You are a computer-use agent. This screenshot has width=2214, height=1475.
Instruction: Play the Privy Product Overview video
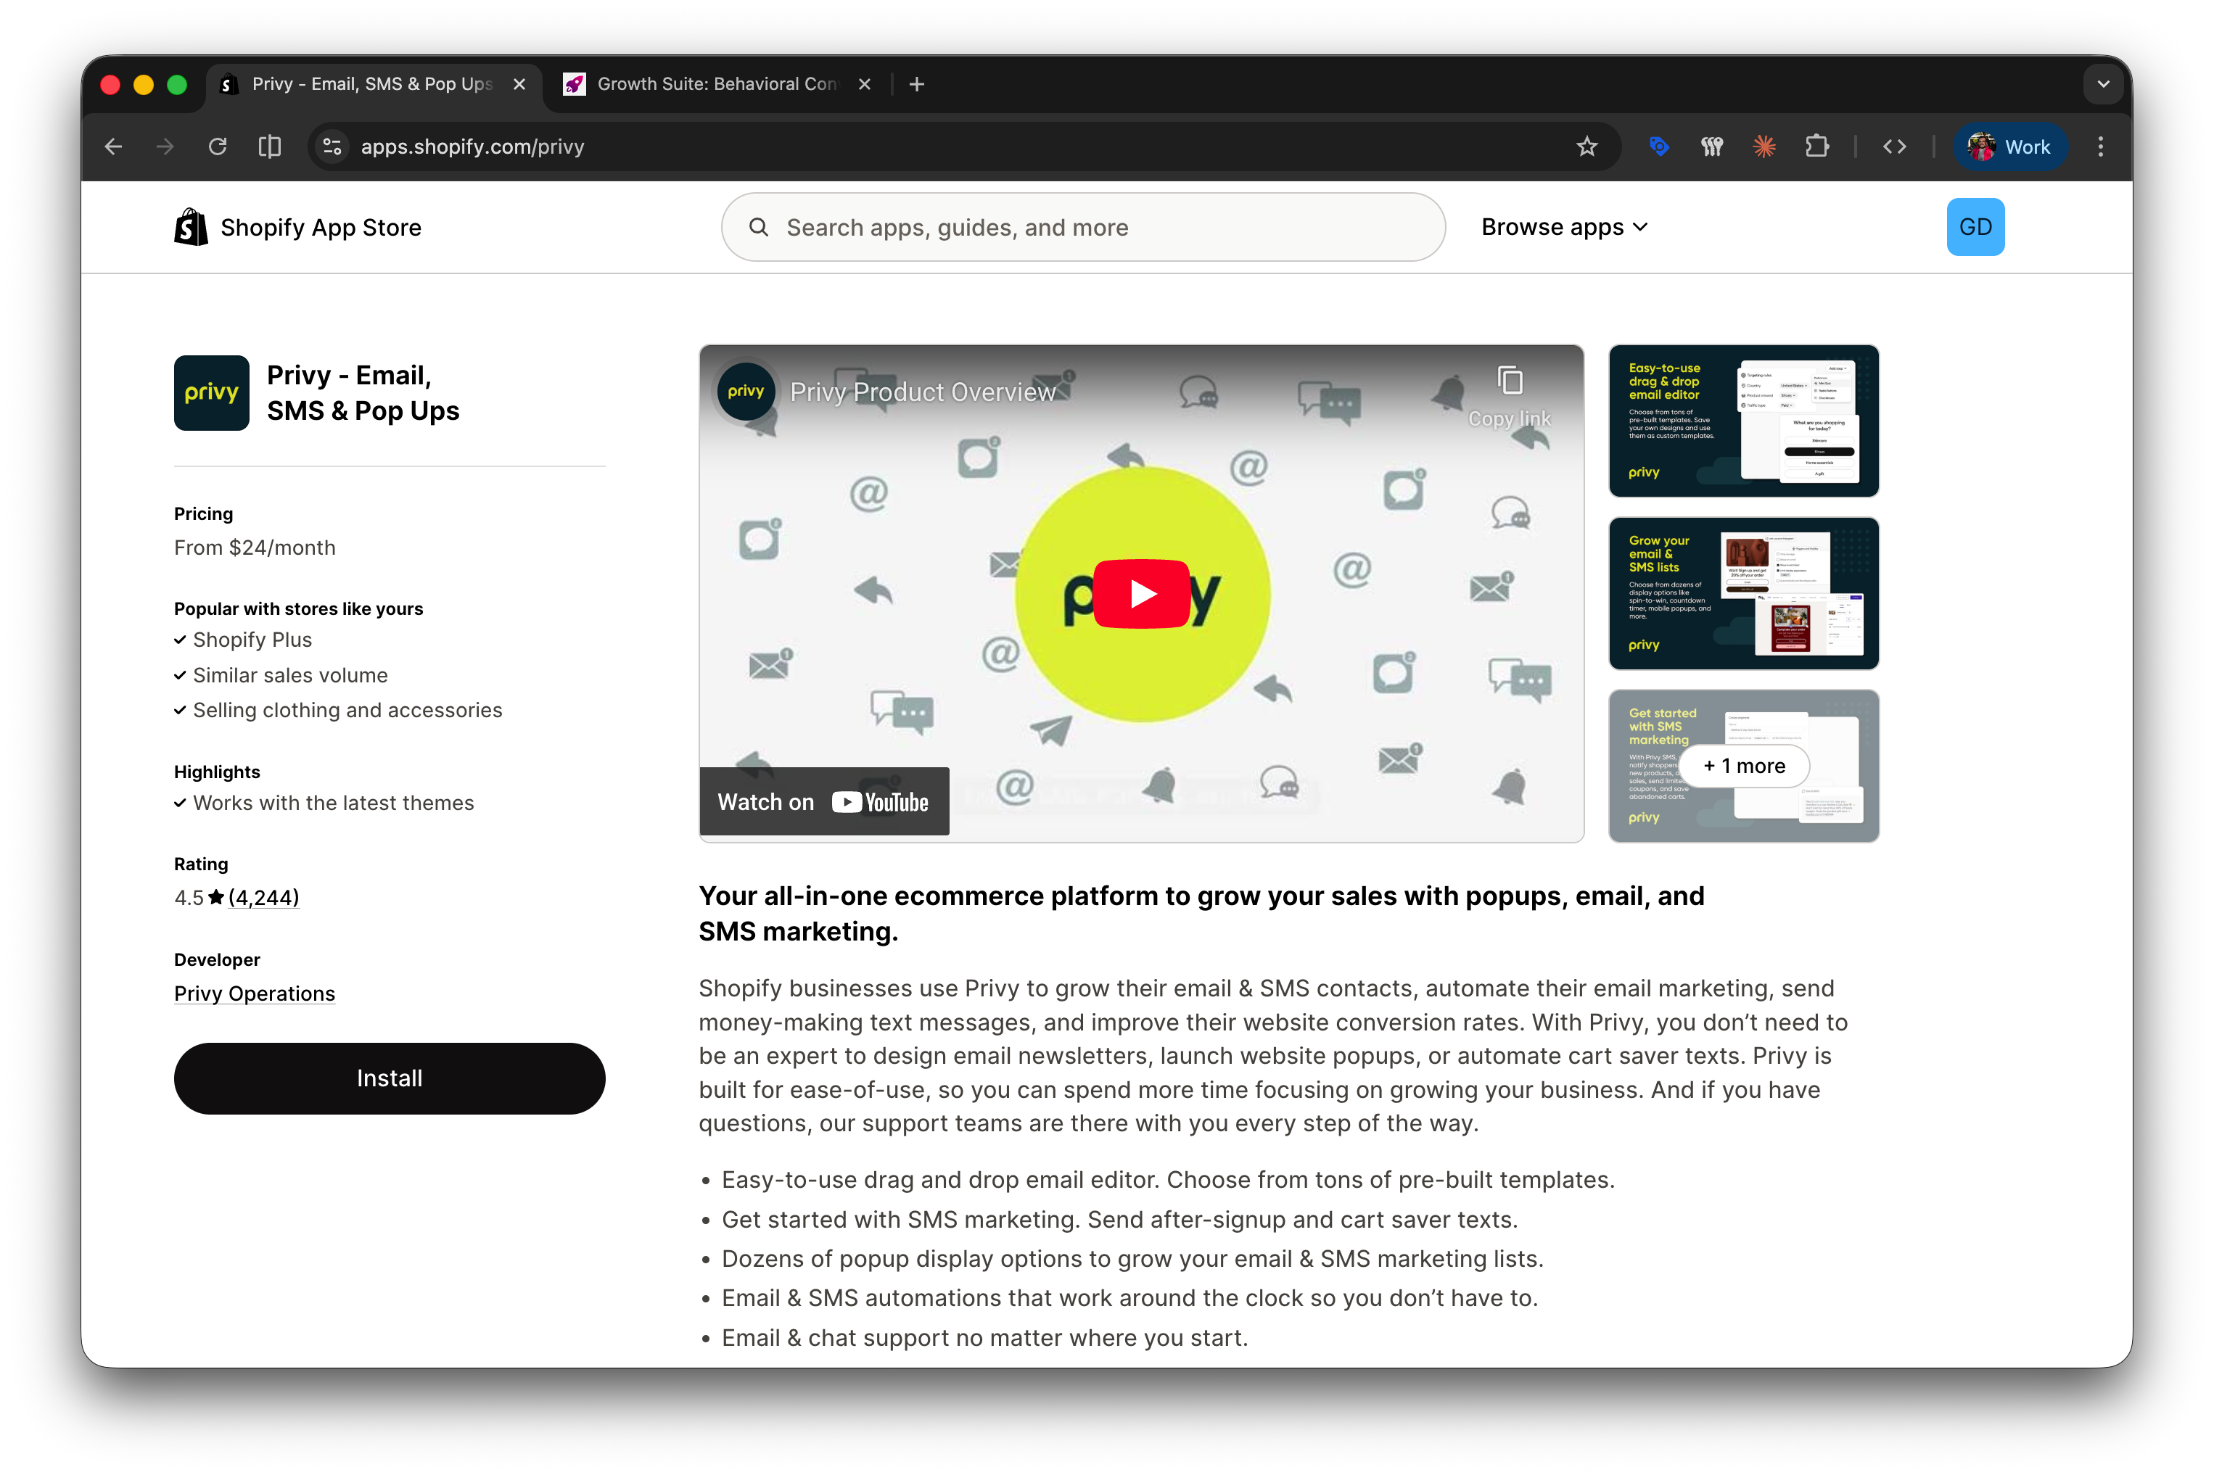[x=1141, y=594]
